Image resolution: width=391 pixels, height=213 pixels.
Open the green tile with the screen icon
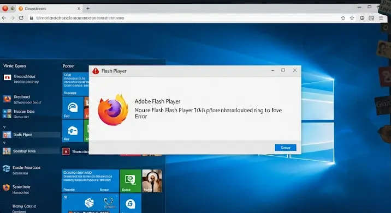[131, 181]
